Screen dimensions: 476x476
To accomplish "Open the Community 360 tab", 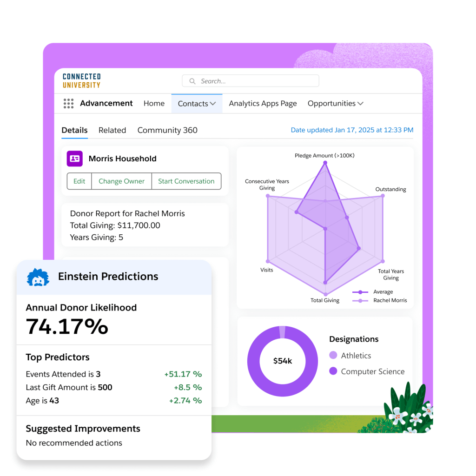I will (x=167, y=130).
